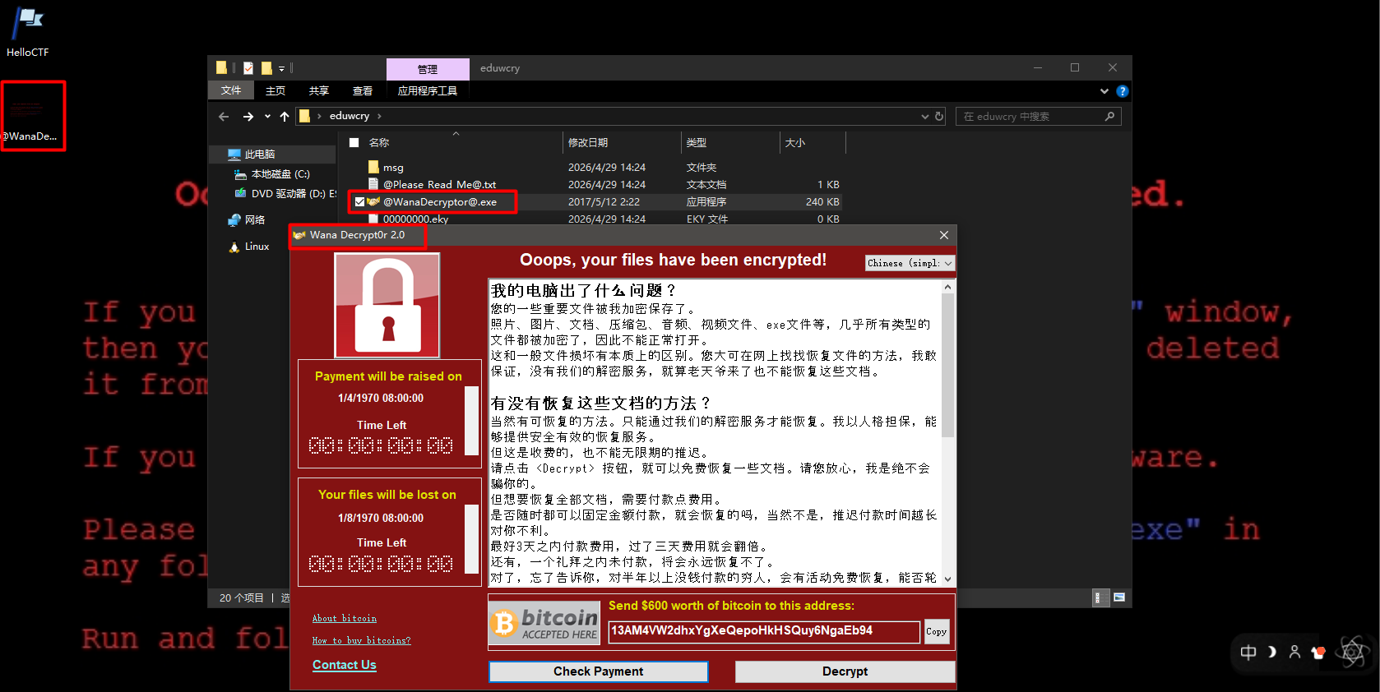Click the scroll down arrow in ransom message

point(947,579)
